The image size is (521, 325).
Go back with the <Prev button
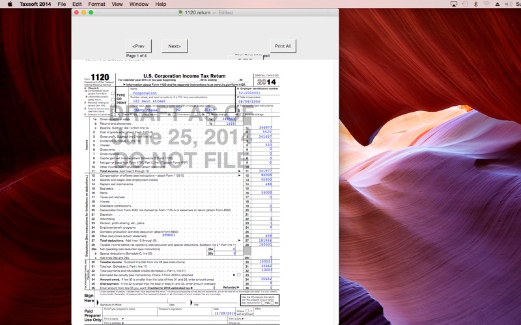[x=139, y=46]
